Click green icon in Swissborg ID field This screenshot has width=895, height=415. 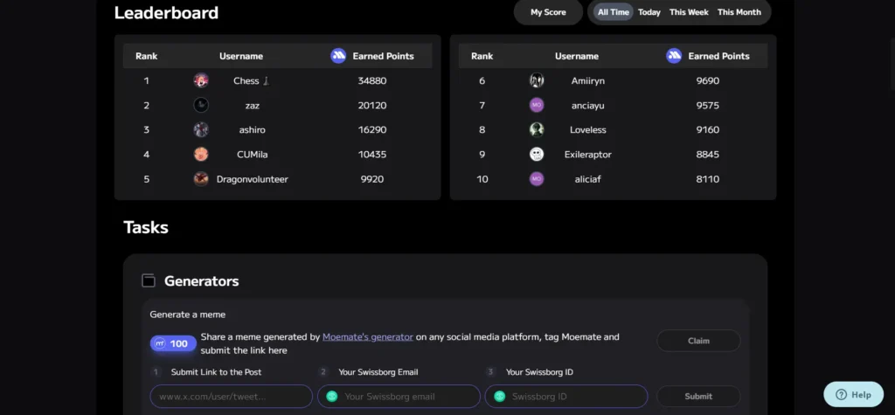tap(499, 396)
